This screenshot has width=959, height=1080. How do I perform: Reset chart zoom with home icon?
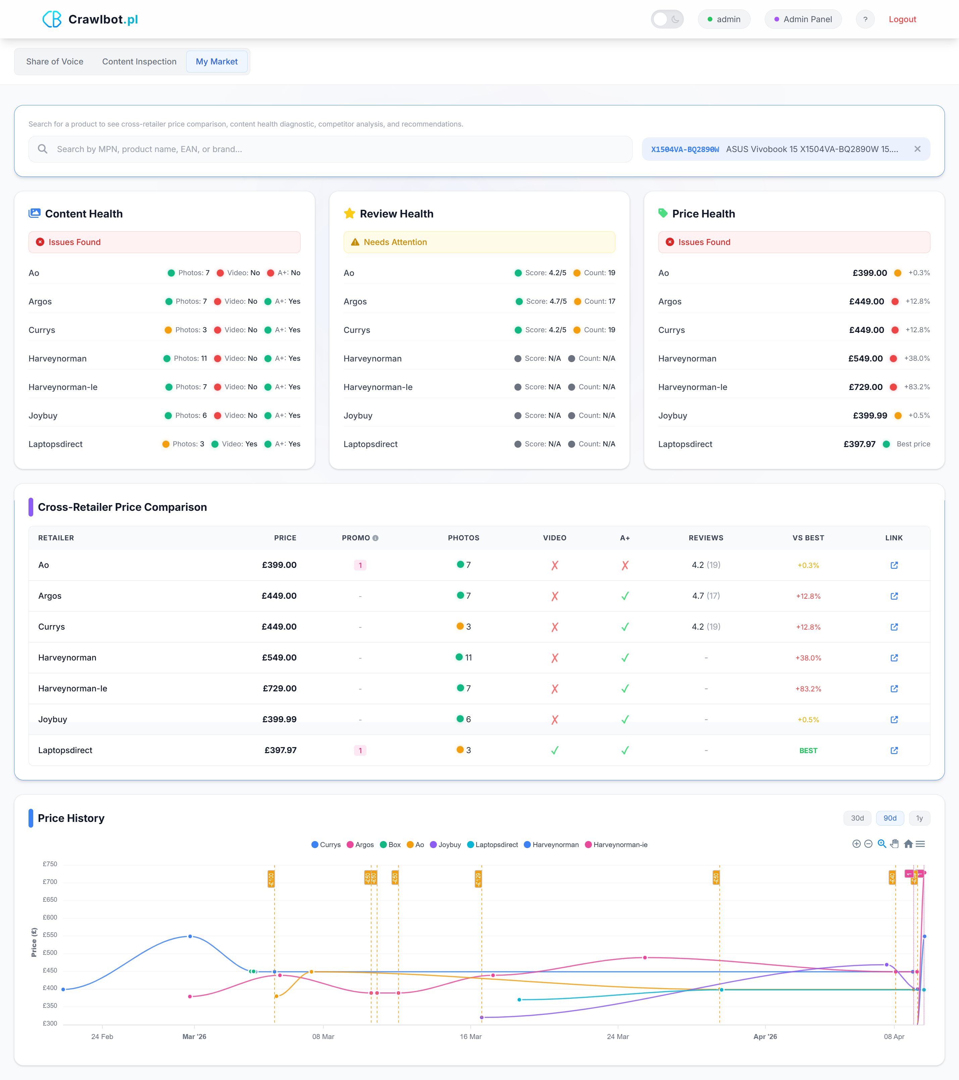click(908, 844)
